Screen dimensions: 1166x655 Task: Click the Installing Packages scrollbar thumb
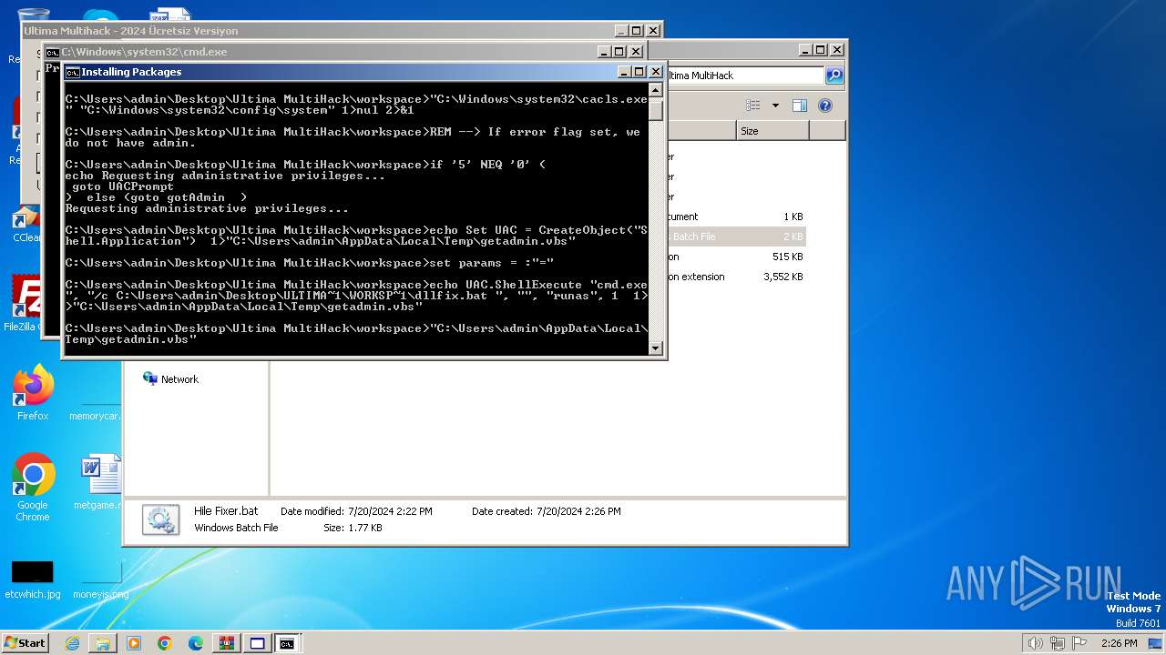[655, 110]
